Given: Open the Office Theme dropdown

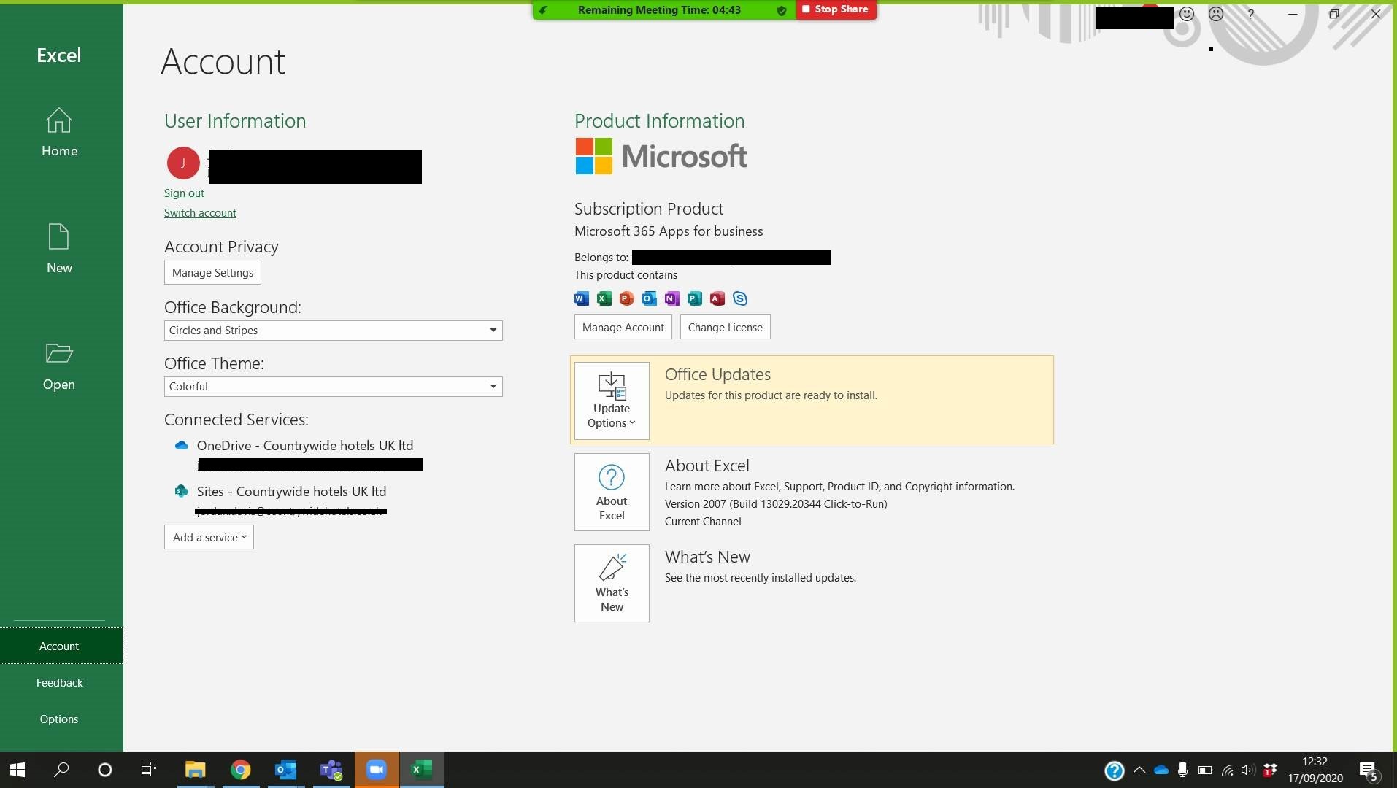Looking at the screenshot, I should 333,387.
